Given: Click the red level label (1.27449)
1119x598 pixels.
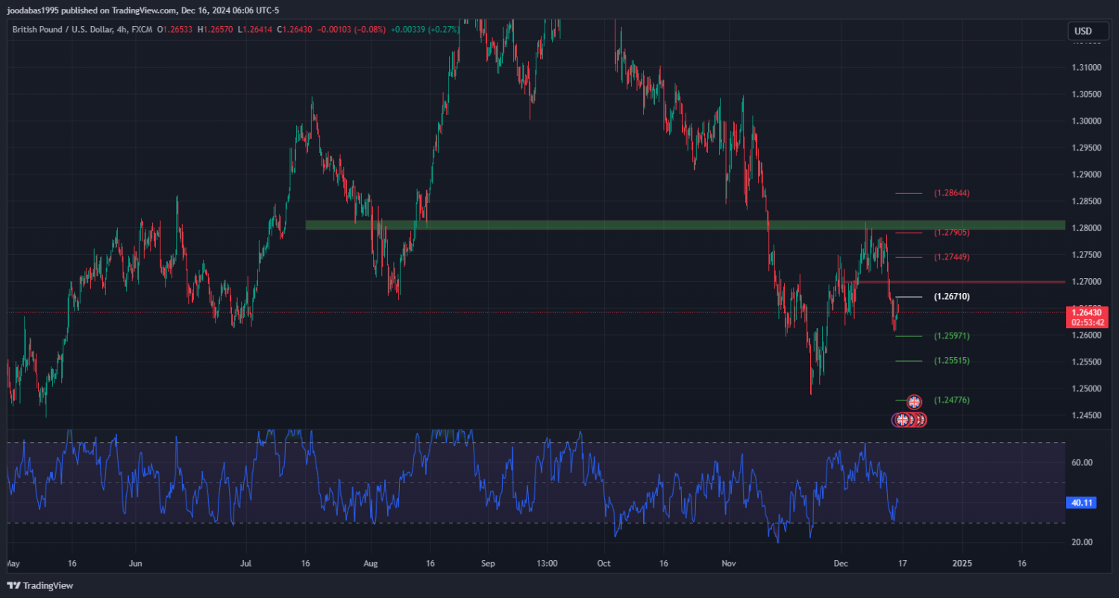Looking at the screenshot, I should [x=951, y=257].
